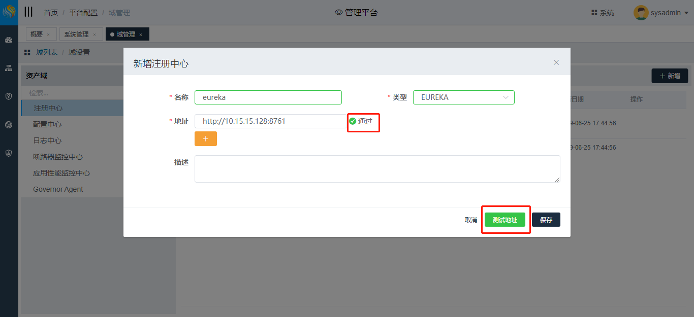Click the dashboard gauge icon in sidebar

coord(9,40)
